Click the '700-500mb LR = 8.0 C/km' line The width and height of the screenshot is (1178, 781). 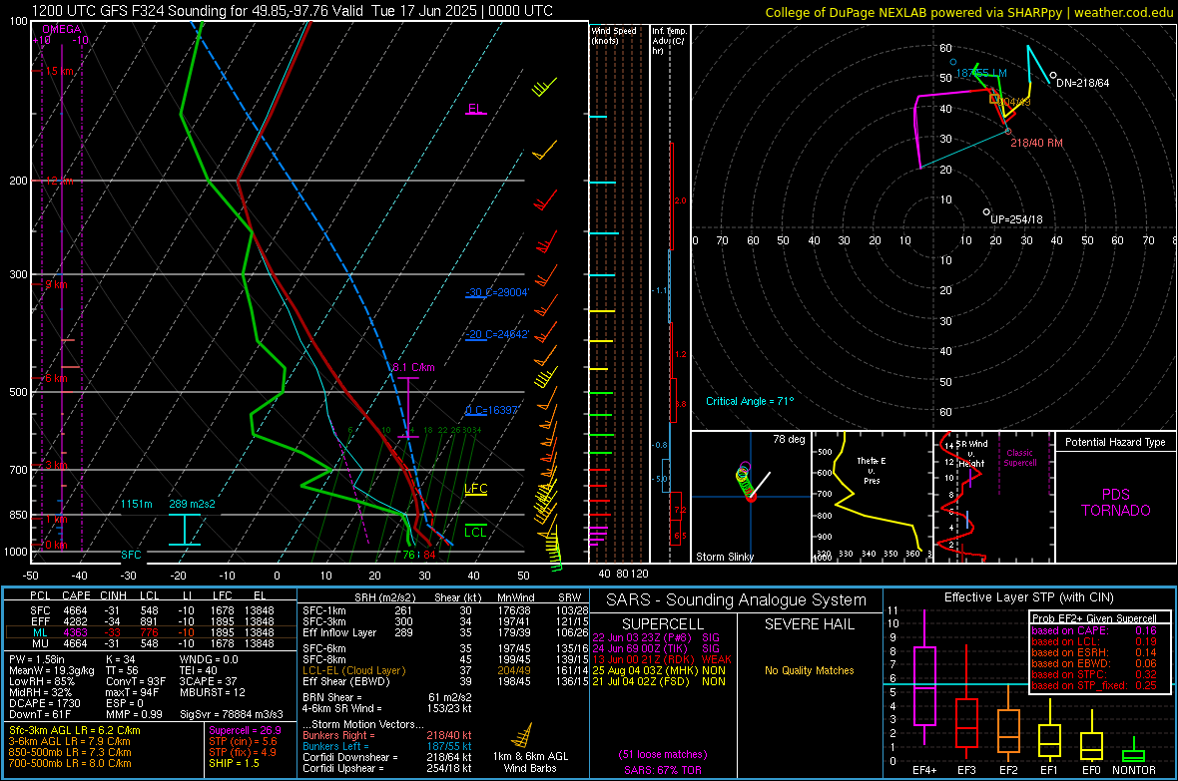coord(70,763)
